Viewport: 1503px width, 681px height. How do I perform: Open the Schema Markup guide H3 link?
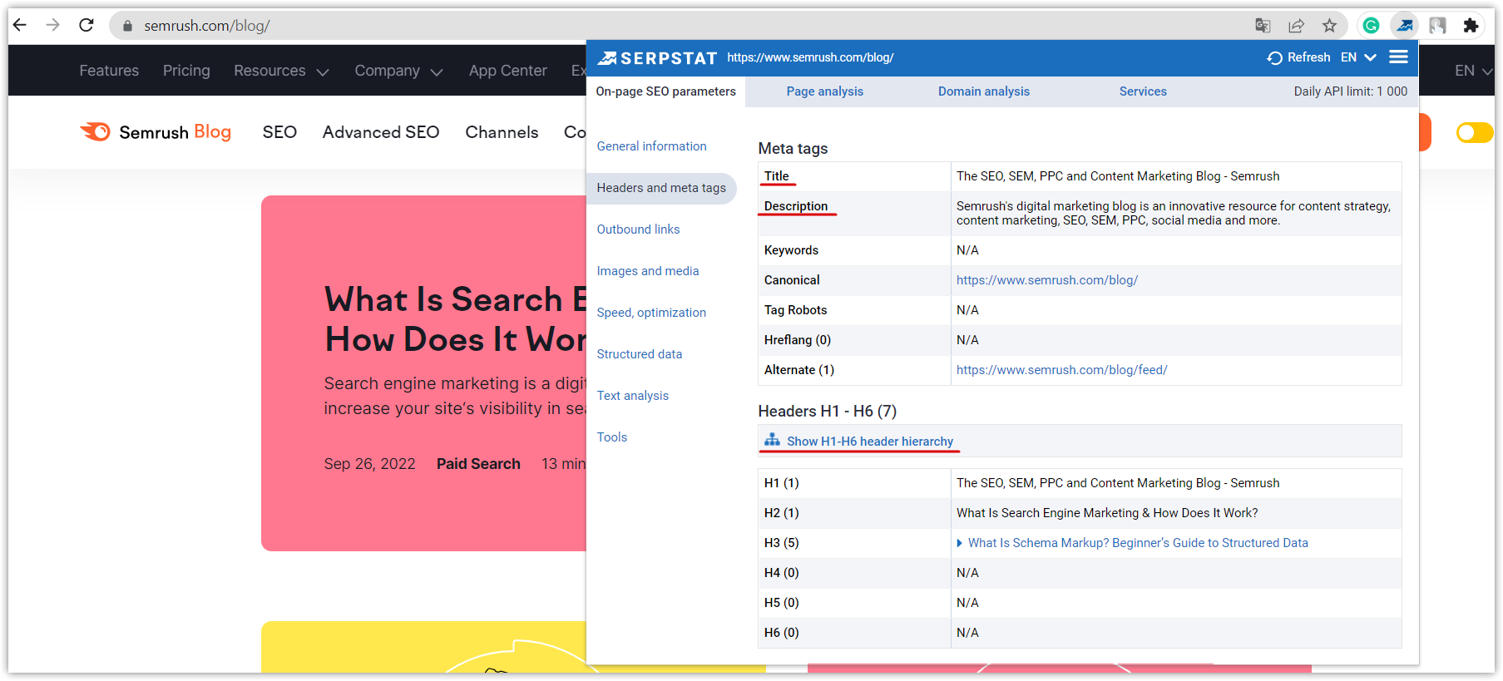(1138, 543)
